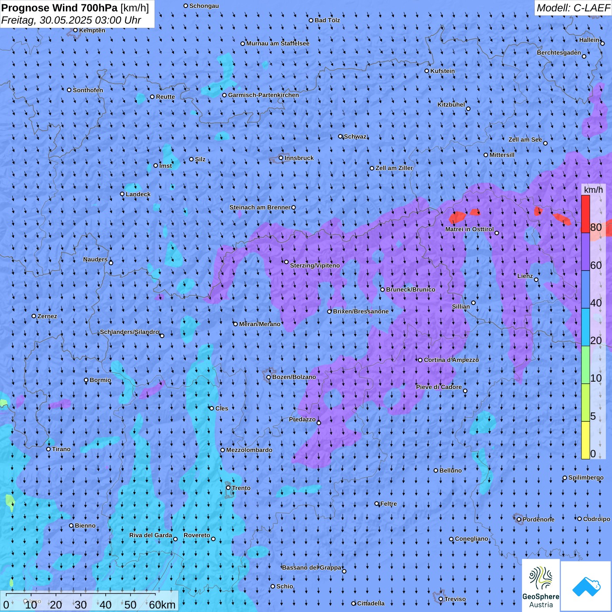Click the green 10 km/h legend band
This screenshot has width=612, height=612.
585,365
